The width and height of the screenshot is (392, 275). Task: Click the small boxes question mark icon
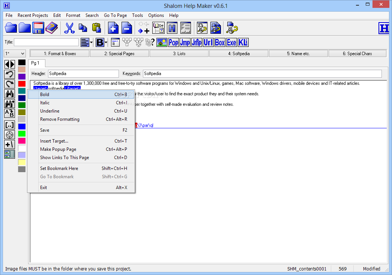click(x=150, y=42)
